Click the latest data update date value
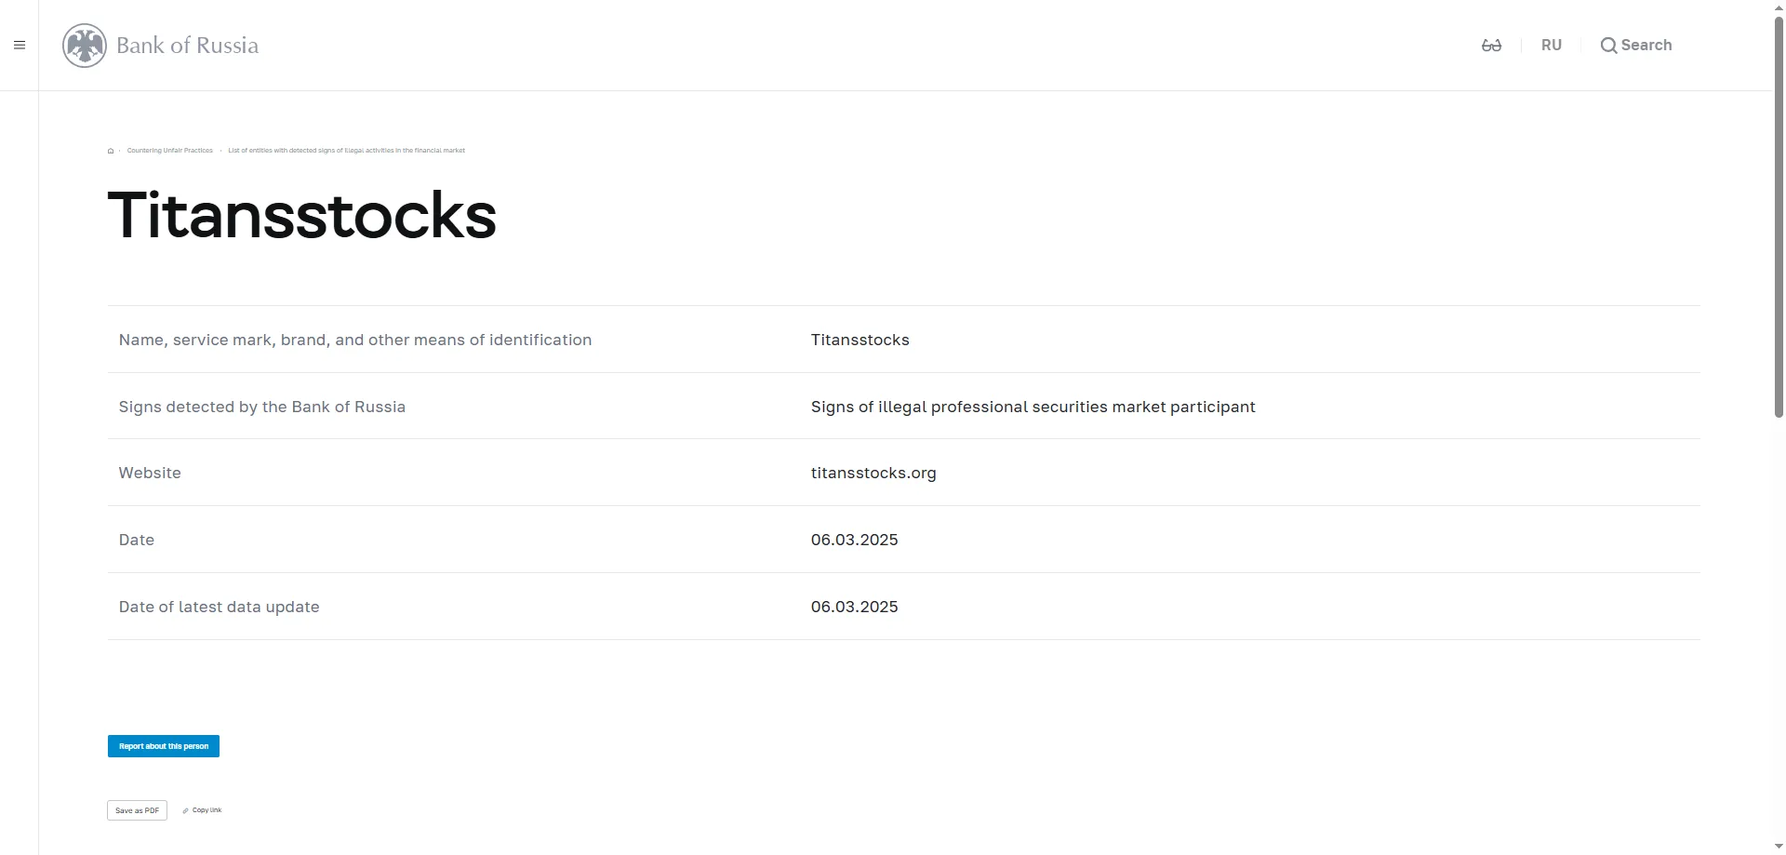1786x855 pixels. click(854, 607)
